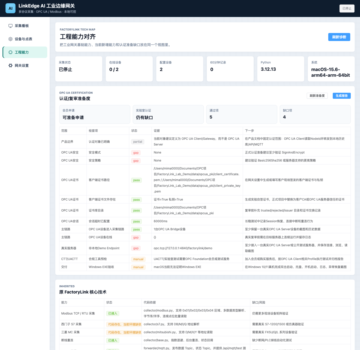Click the manual badge in 合规工具预检 row

pos(138,259)
